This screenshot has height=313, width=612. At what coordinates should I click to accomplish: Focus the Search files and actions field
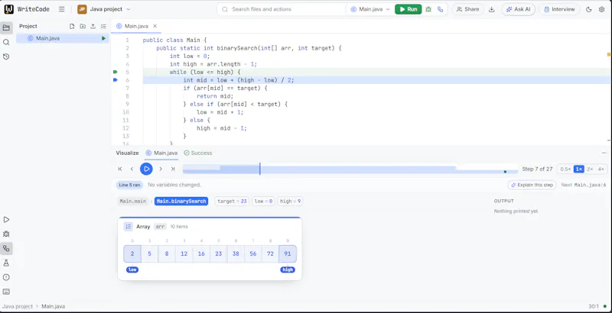281,9
